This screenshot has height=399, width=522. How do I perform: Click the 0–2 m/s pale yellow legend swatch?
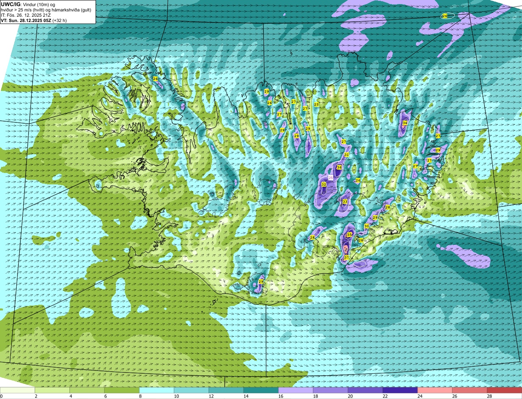18,390
